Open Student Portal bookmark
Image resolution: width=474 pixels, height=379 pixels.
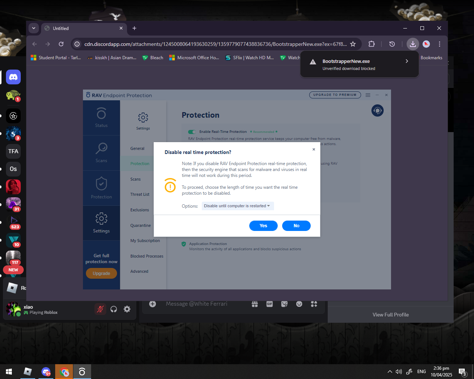pos(56,58)
